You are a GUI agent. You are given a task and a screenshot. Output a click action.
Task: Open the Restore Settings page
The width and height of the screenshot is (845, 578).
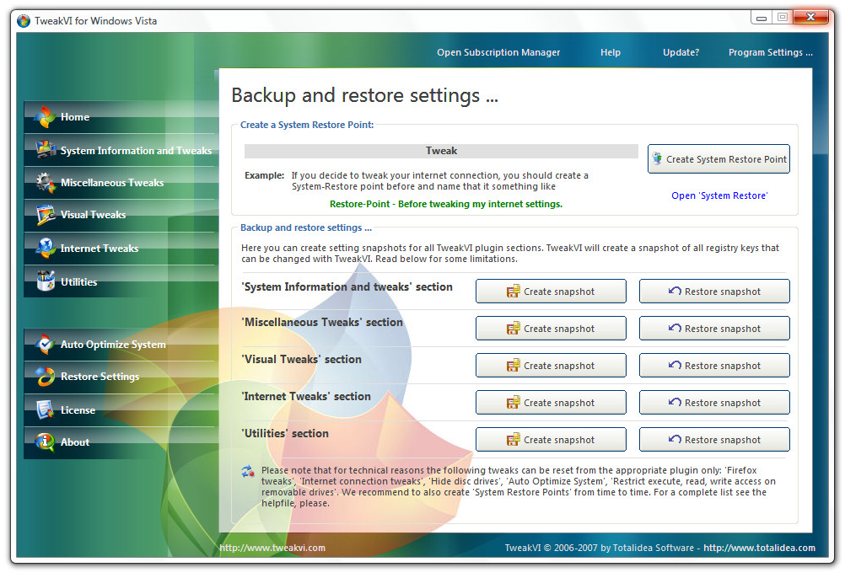(x=121, y=377)
